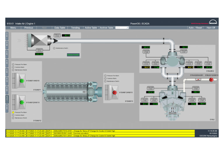Select alarm row Charge Air Cooler B Outlet High
224x158 pixels.
click(x=100, y=136)
